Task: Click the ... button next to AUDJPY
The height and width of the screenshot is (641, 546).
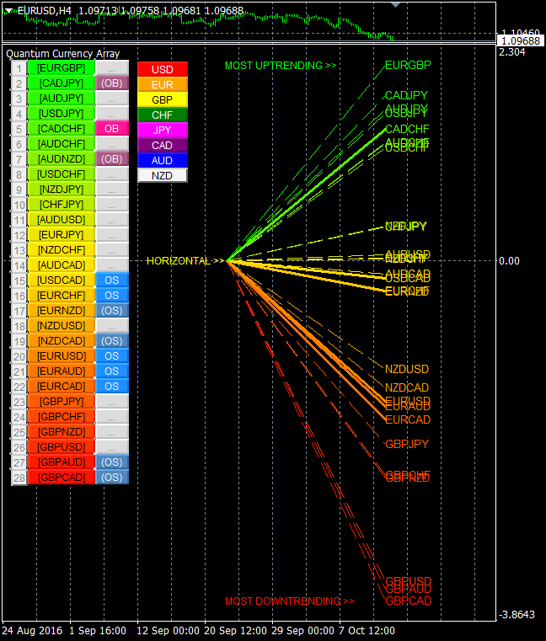Action: click(112, 99)
